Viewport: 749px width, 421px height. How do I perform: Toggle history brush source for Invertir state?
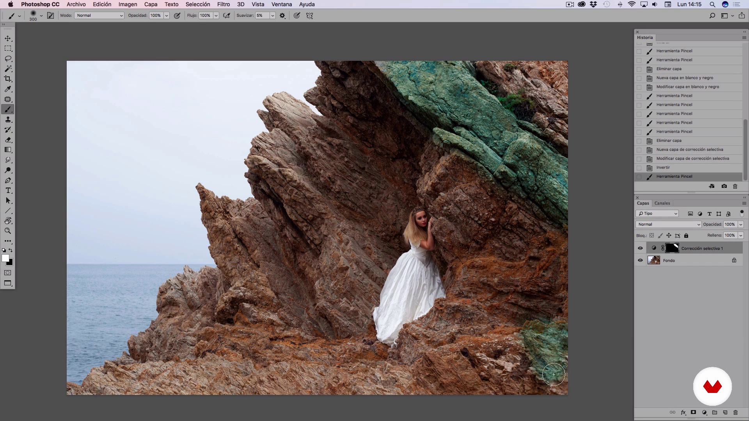click(x=639, y=168)
